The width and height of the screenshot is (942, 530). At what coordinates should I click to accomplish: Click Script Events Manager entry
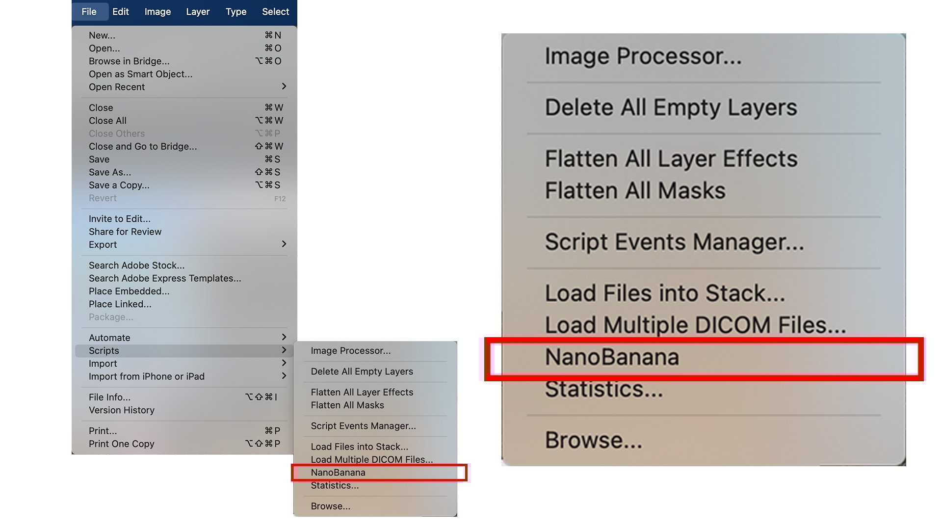click(x=363, y=426)
